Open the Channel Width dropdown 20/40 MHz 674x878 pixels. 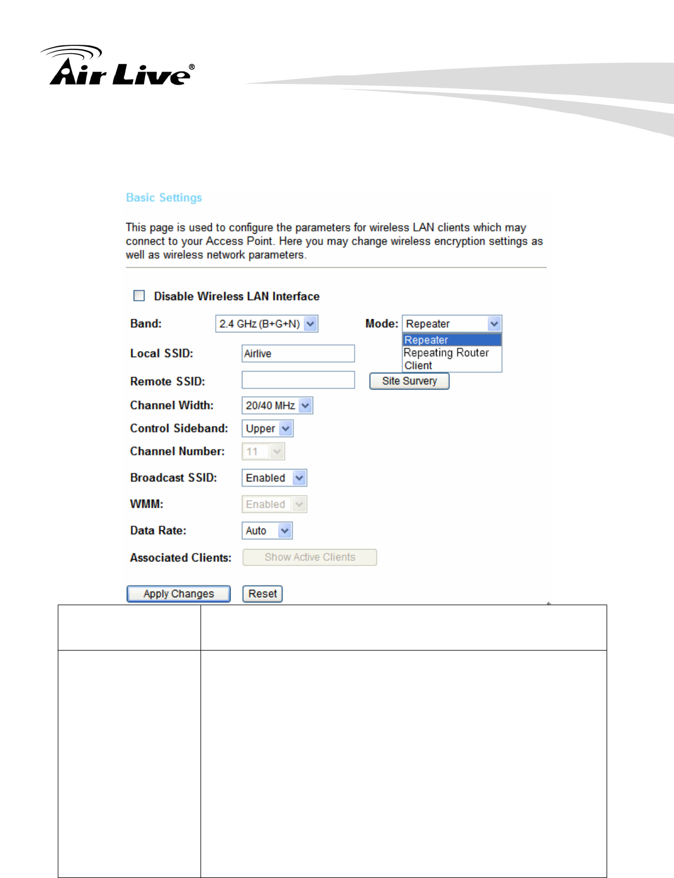[x=277, y=406]
